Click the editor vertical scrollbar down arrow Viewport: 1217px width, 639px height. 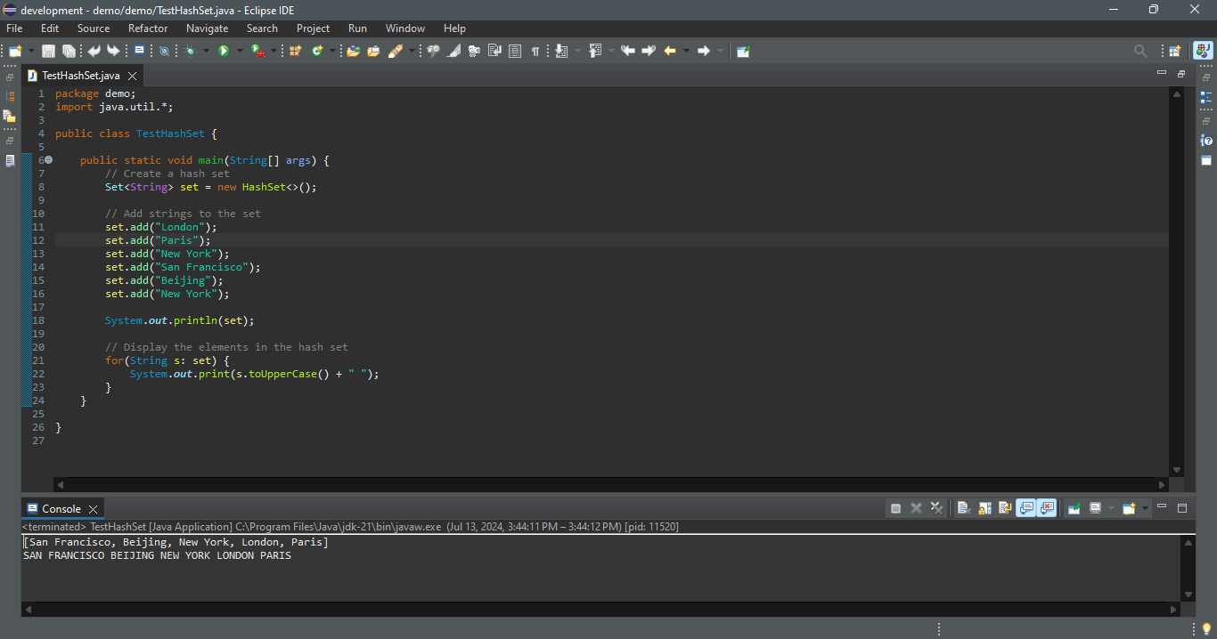pyautogui.click(x=1176, y=470)
